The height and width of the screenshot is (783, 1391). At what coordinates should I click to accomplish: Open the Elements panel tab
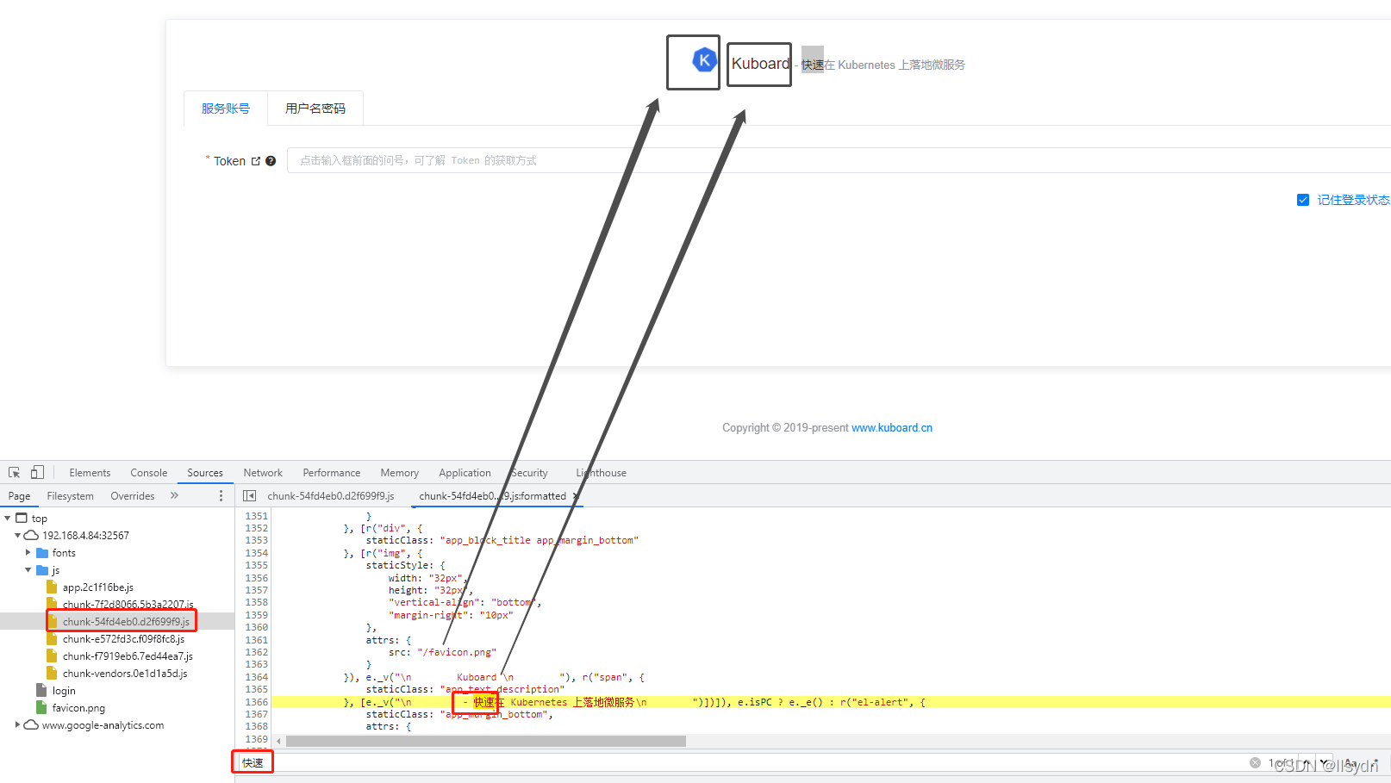[90, 473]
